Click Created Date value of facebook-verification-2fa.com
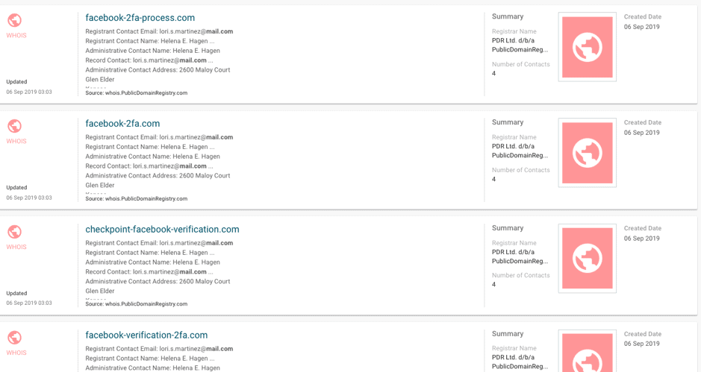This screenshot has width=701, height=372. pyautogui.click(x=642, y=344)
